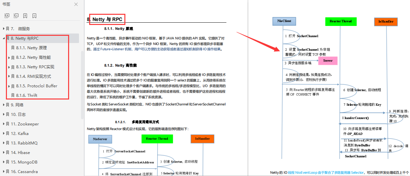Screen dimensions: 410x176
Task: Click the bookmark icon beside 11. Zookeeper
Action: pyautogui.click(x=7, y=124)
